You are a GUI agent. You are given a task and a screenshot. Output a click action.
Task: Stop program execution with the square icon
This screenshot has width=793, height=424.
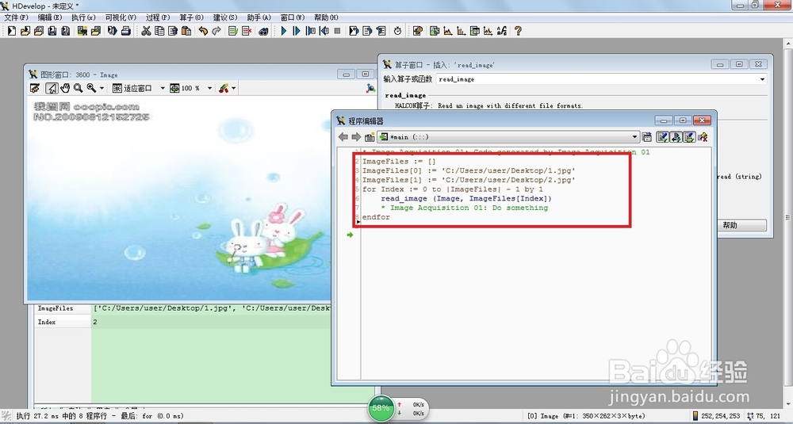[x=337, y=31]
